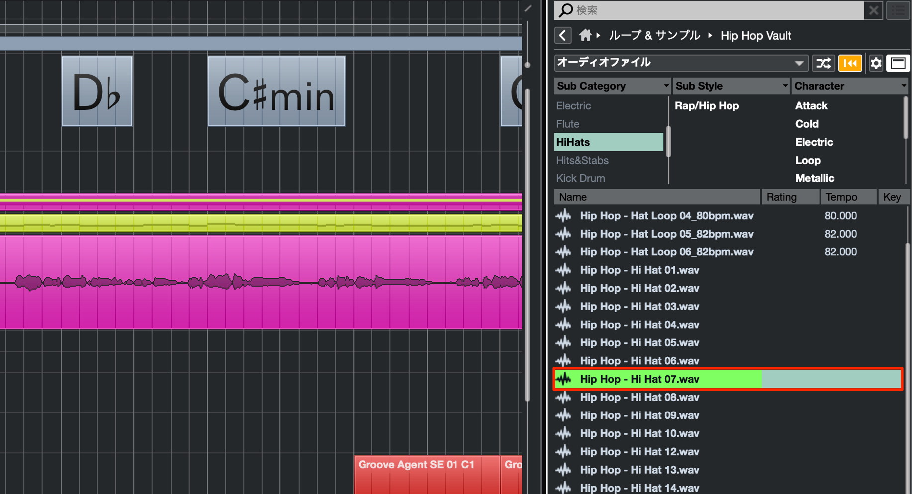Open the browser settings gear icon

pyautogui.click(x=876, y=63)
